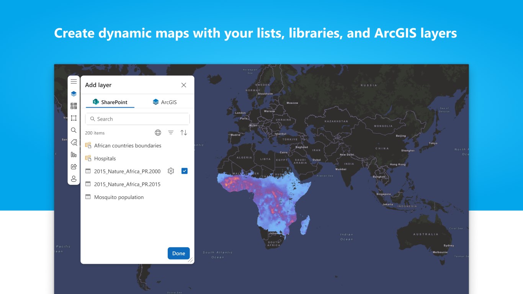Switch to the ArcGIS tab
The height and width of the screenshot is (294, 523).
coord(165,102)
